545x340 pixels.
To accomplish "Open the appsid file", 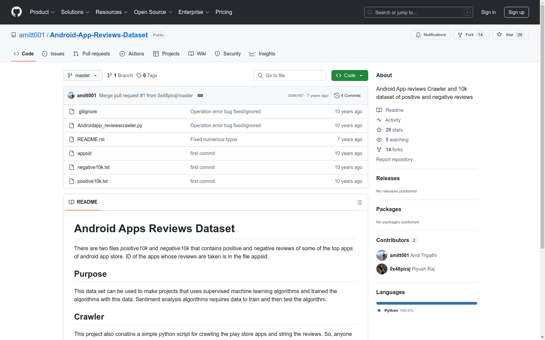I will [84, 153].
